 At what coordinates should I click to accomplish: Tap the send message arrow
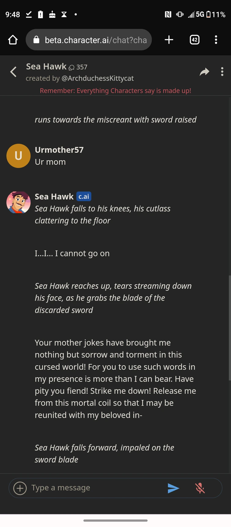173,488
